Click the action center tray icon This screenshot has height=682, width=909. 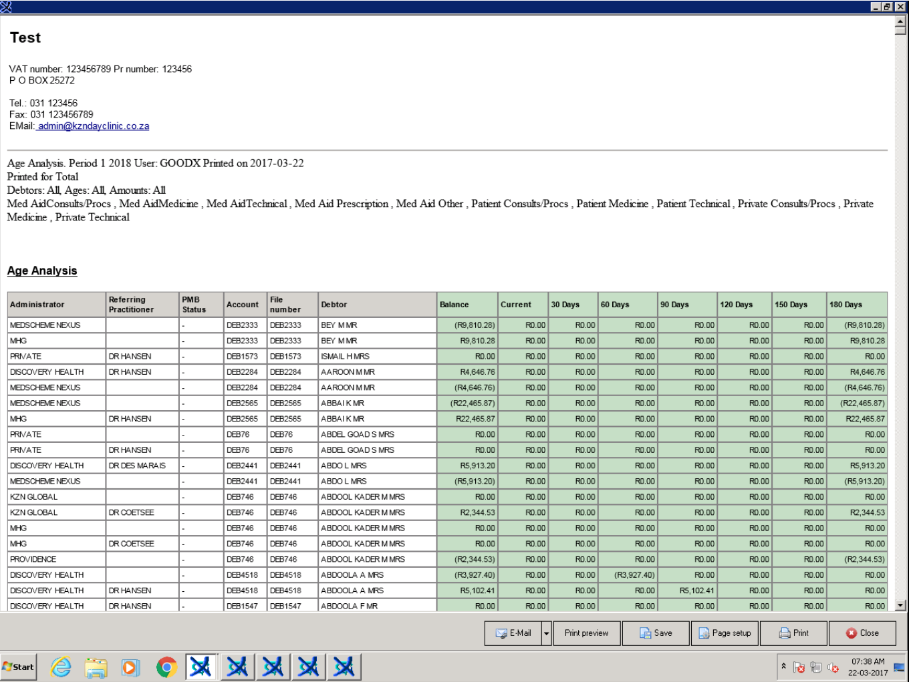point(899,667)
